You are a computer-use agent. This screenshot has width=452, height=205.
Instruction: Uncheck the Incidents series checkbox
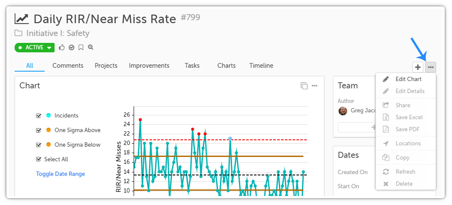(x=38, y=116)
